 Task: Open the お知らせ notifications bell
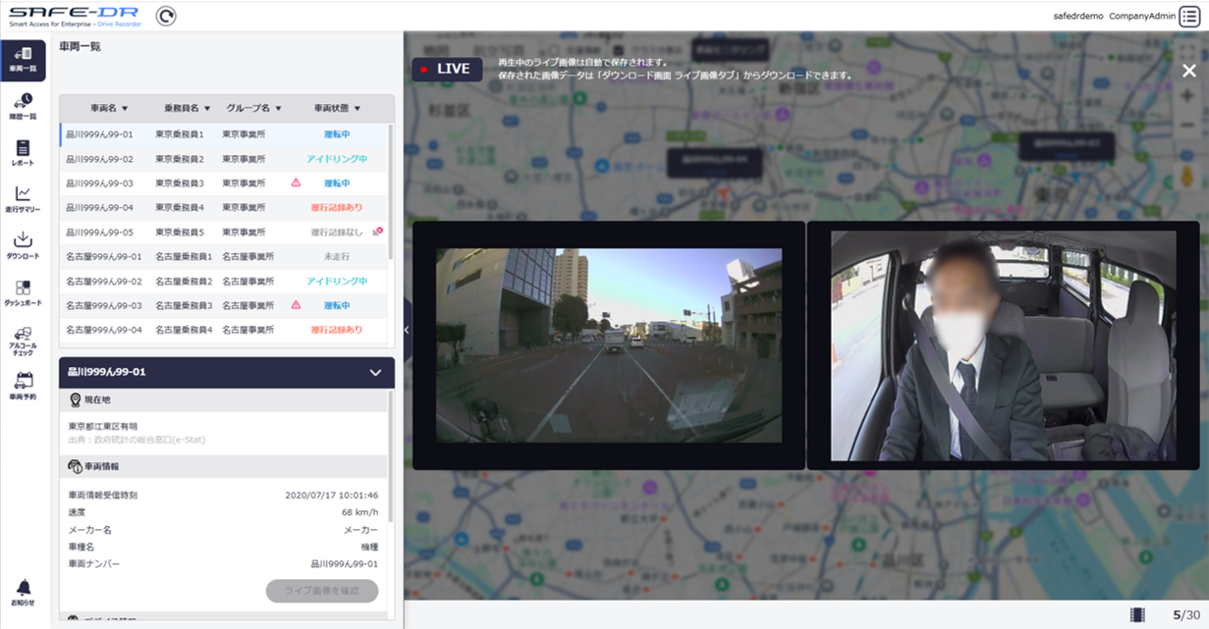pos(25,592)
